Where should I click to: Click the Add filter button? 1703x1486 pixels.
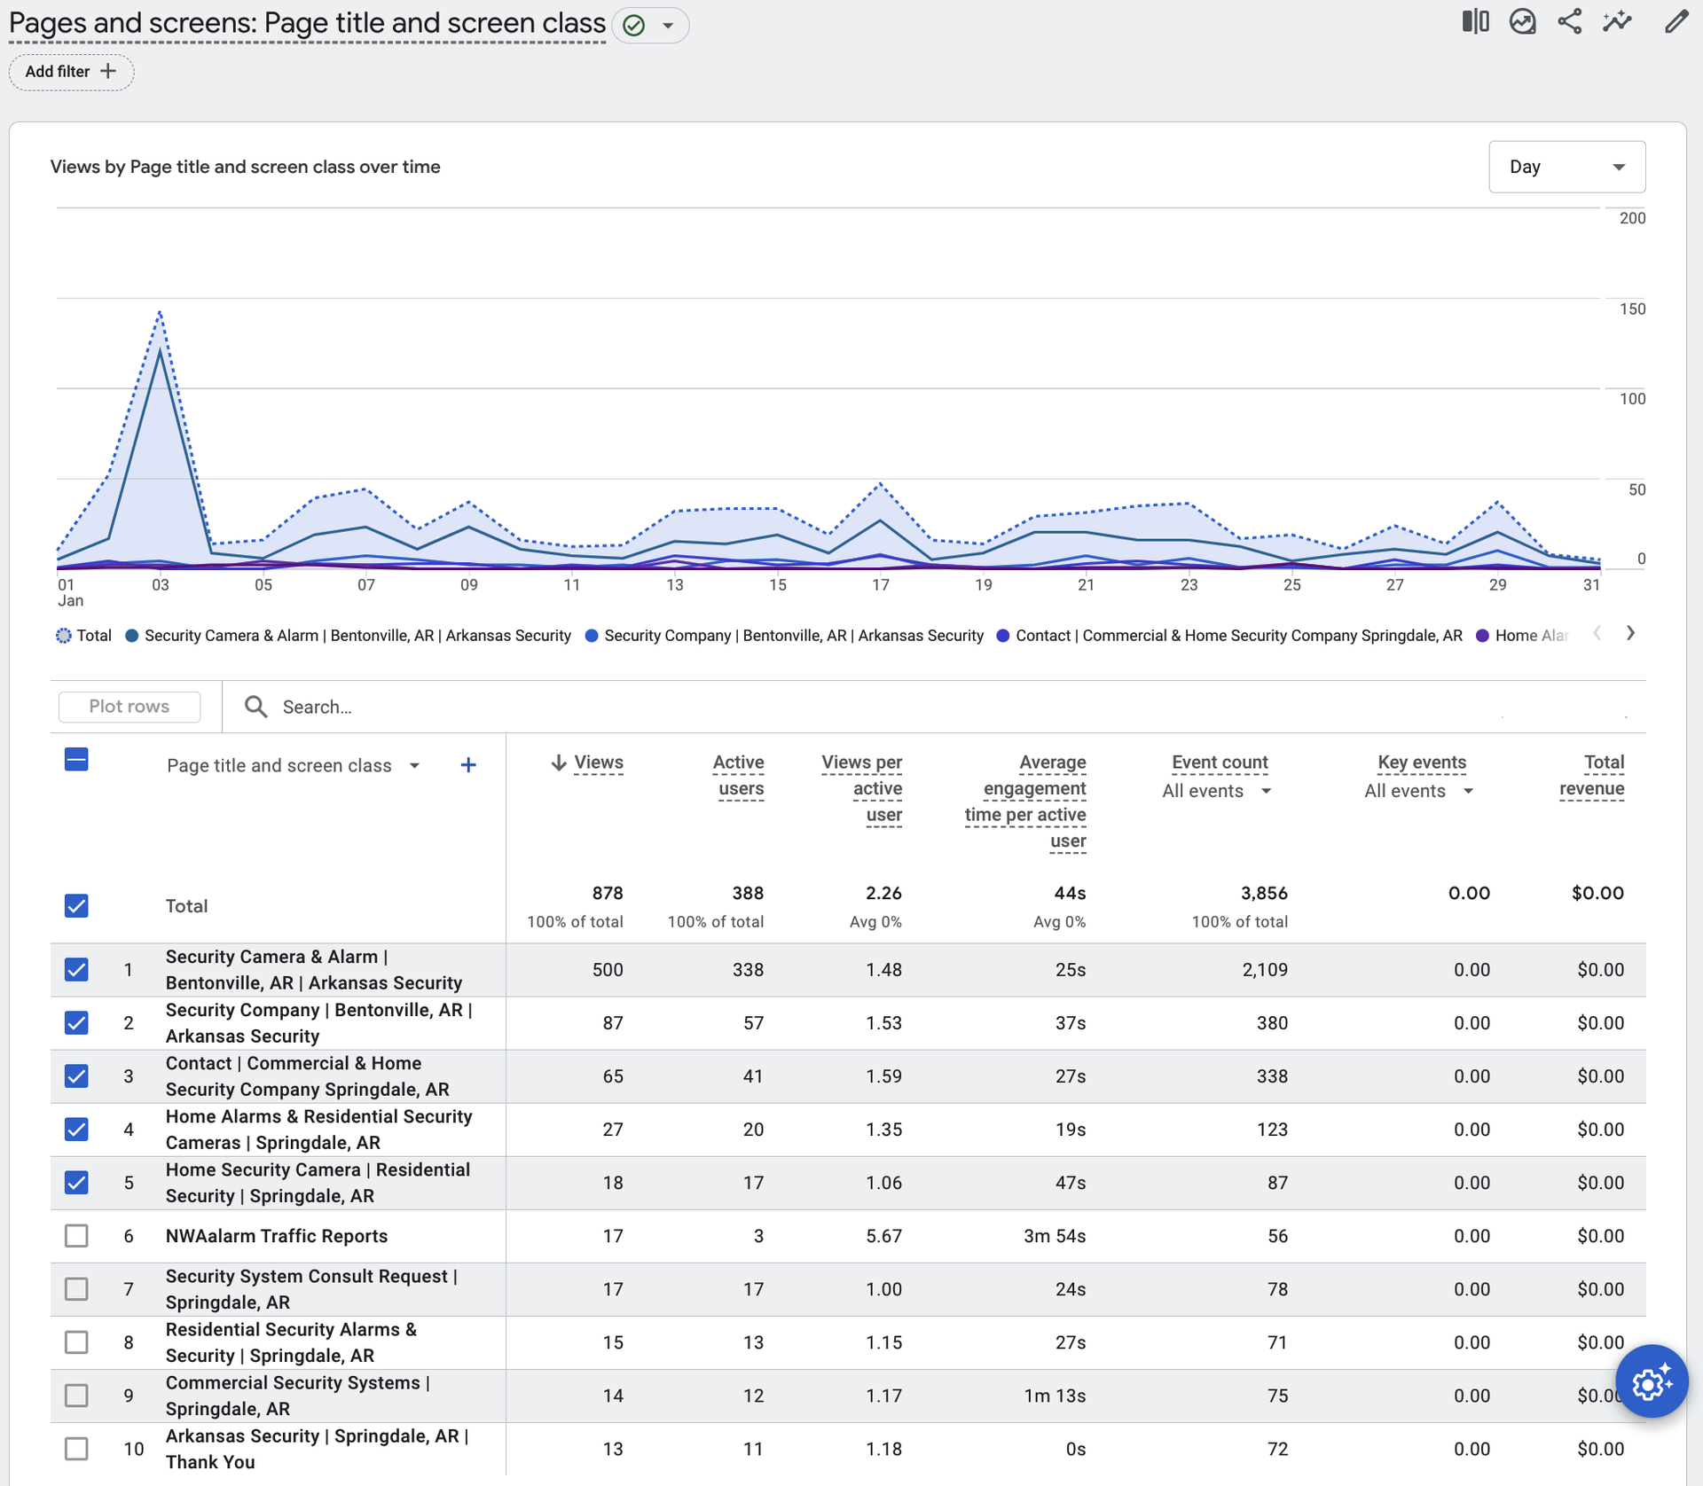pyautogui.click(x=71, y=72)
